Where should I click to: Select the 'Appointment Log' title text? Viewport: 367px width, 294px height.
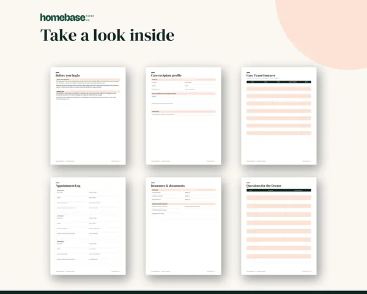coord(68,186)
